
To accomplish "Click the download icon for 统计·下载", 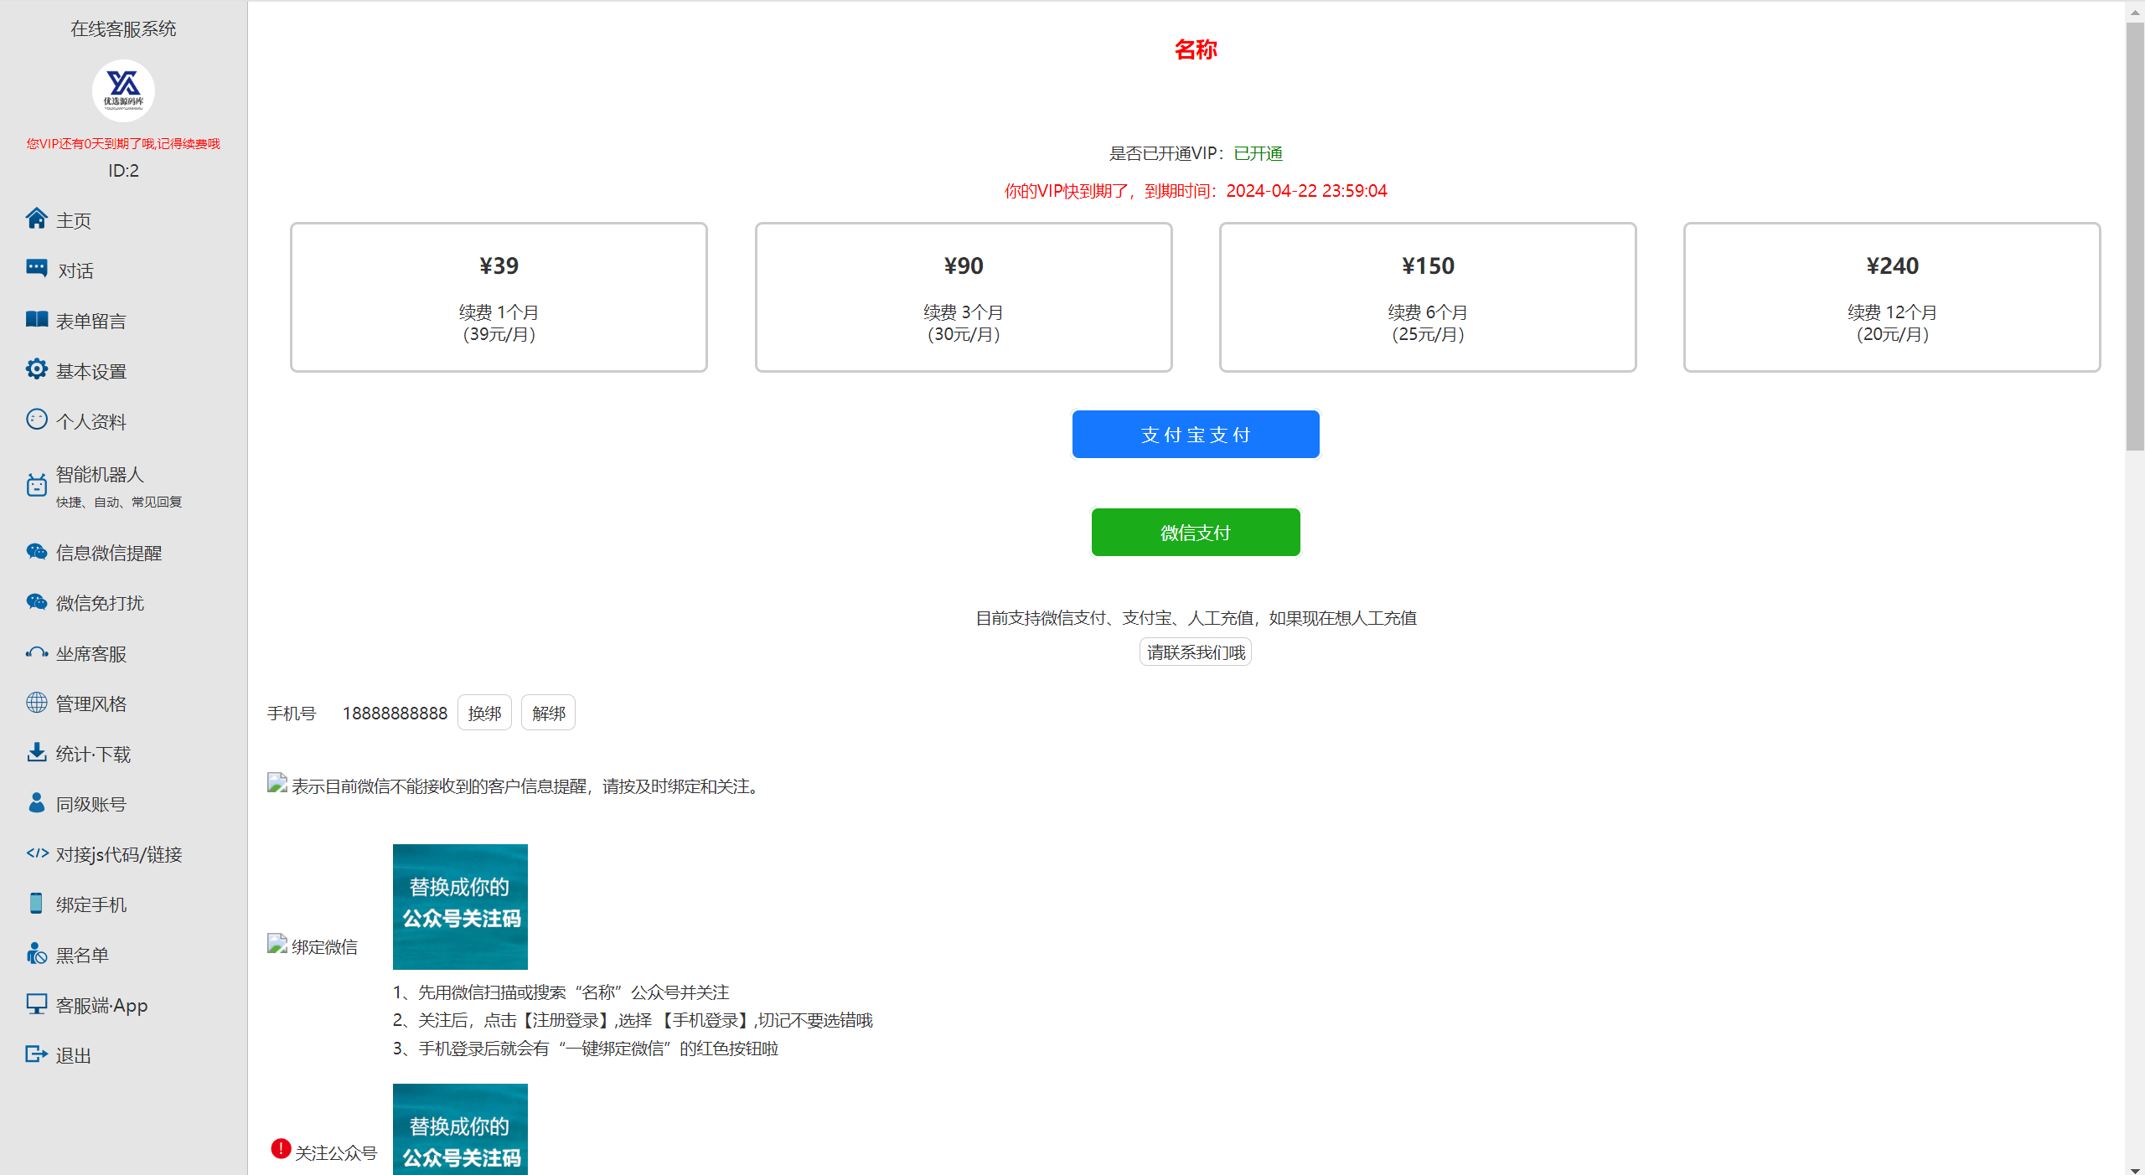I will (x=36, y=752).
